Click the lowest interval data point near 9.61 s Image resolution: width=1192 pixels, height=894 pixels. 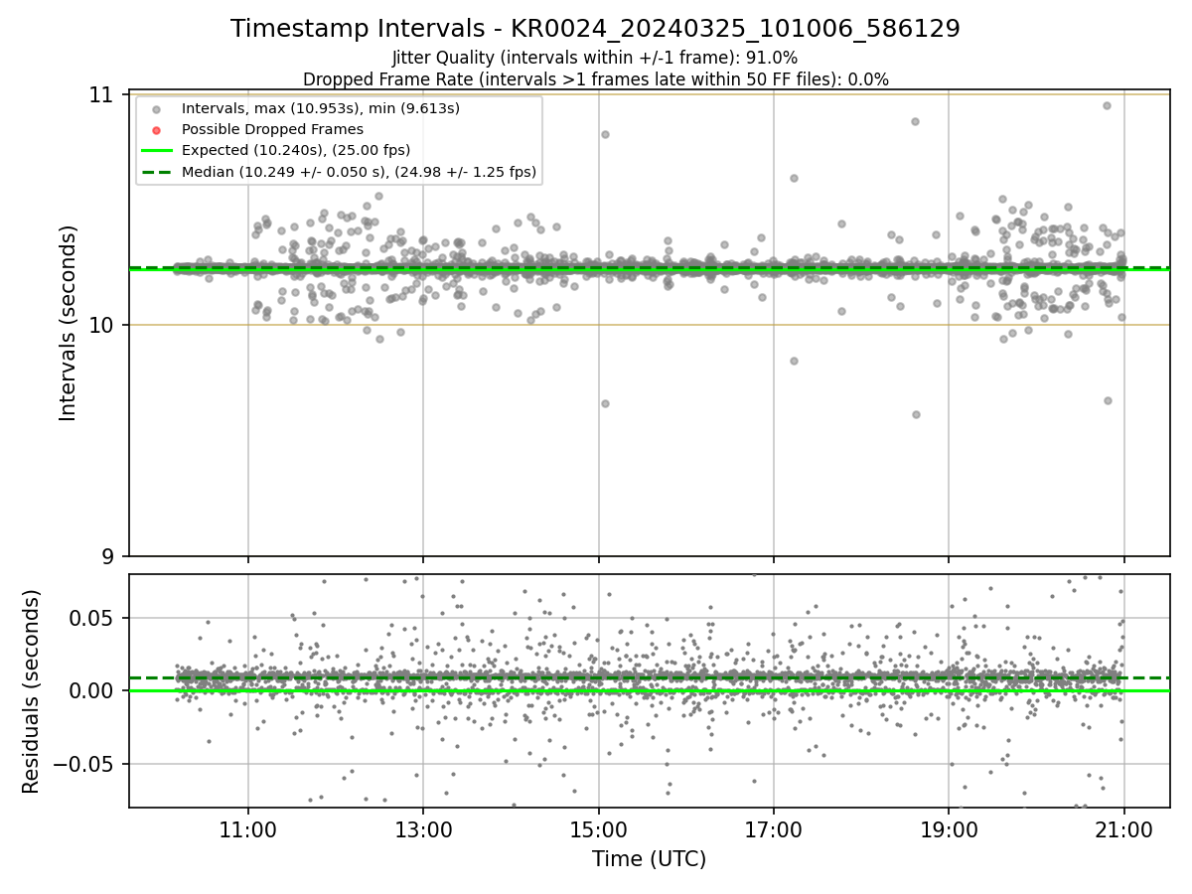[x=916, y=414]
